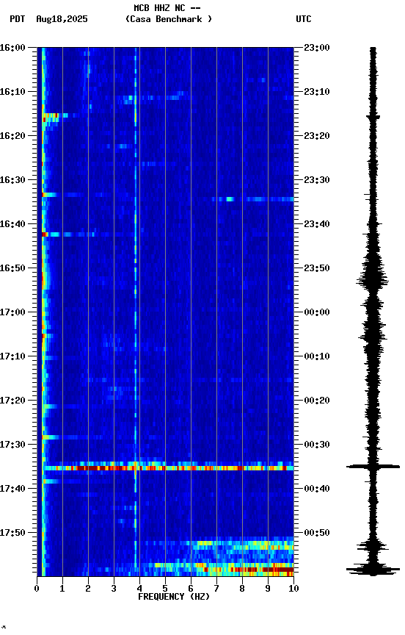Click the PDT time label '16:00'
The image size is (405, 635).
click(x=12, y=48)
